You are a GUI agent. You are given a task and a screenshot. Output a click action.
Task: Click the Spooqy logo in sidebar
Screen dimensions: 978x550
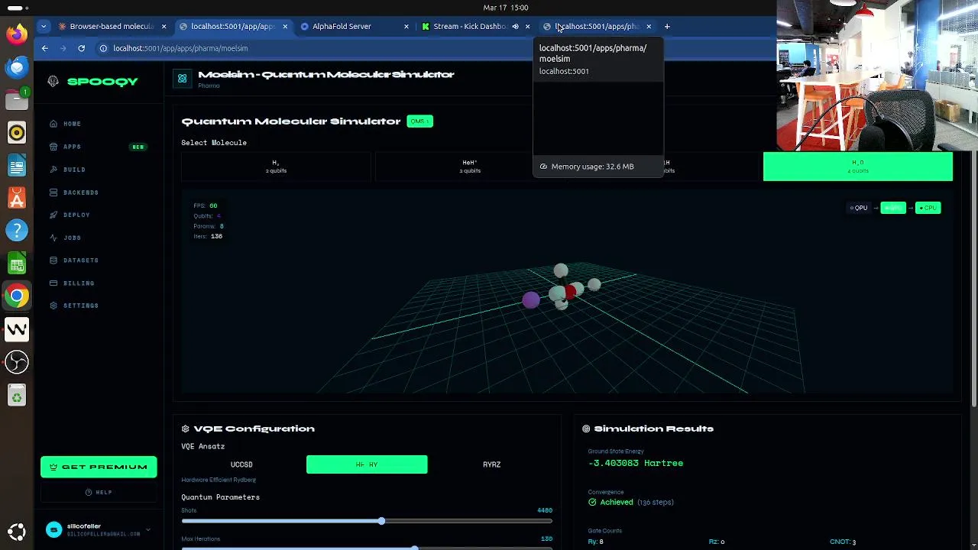tap(94, 82)
